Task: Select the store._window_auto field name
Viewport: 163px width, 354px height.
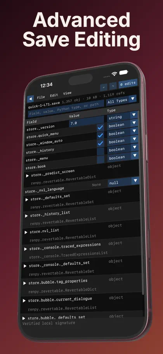Action: pos(44,143)
